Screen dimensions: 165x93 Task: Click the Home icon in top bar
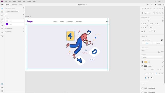pos(2,5)
